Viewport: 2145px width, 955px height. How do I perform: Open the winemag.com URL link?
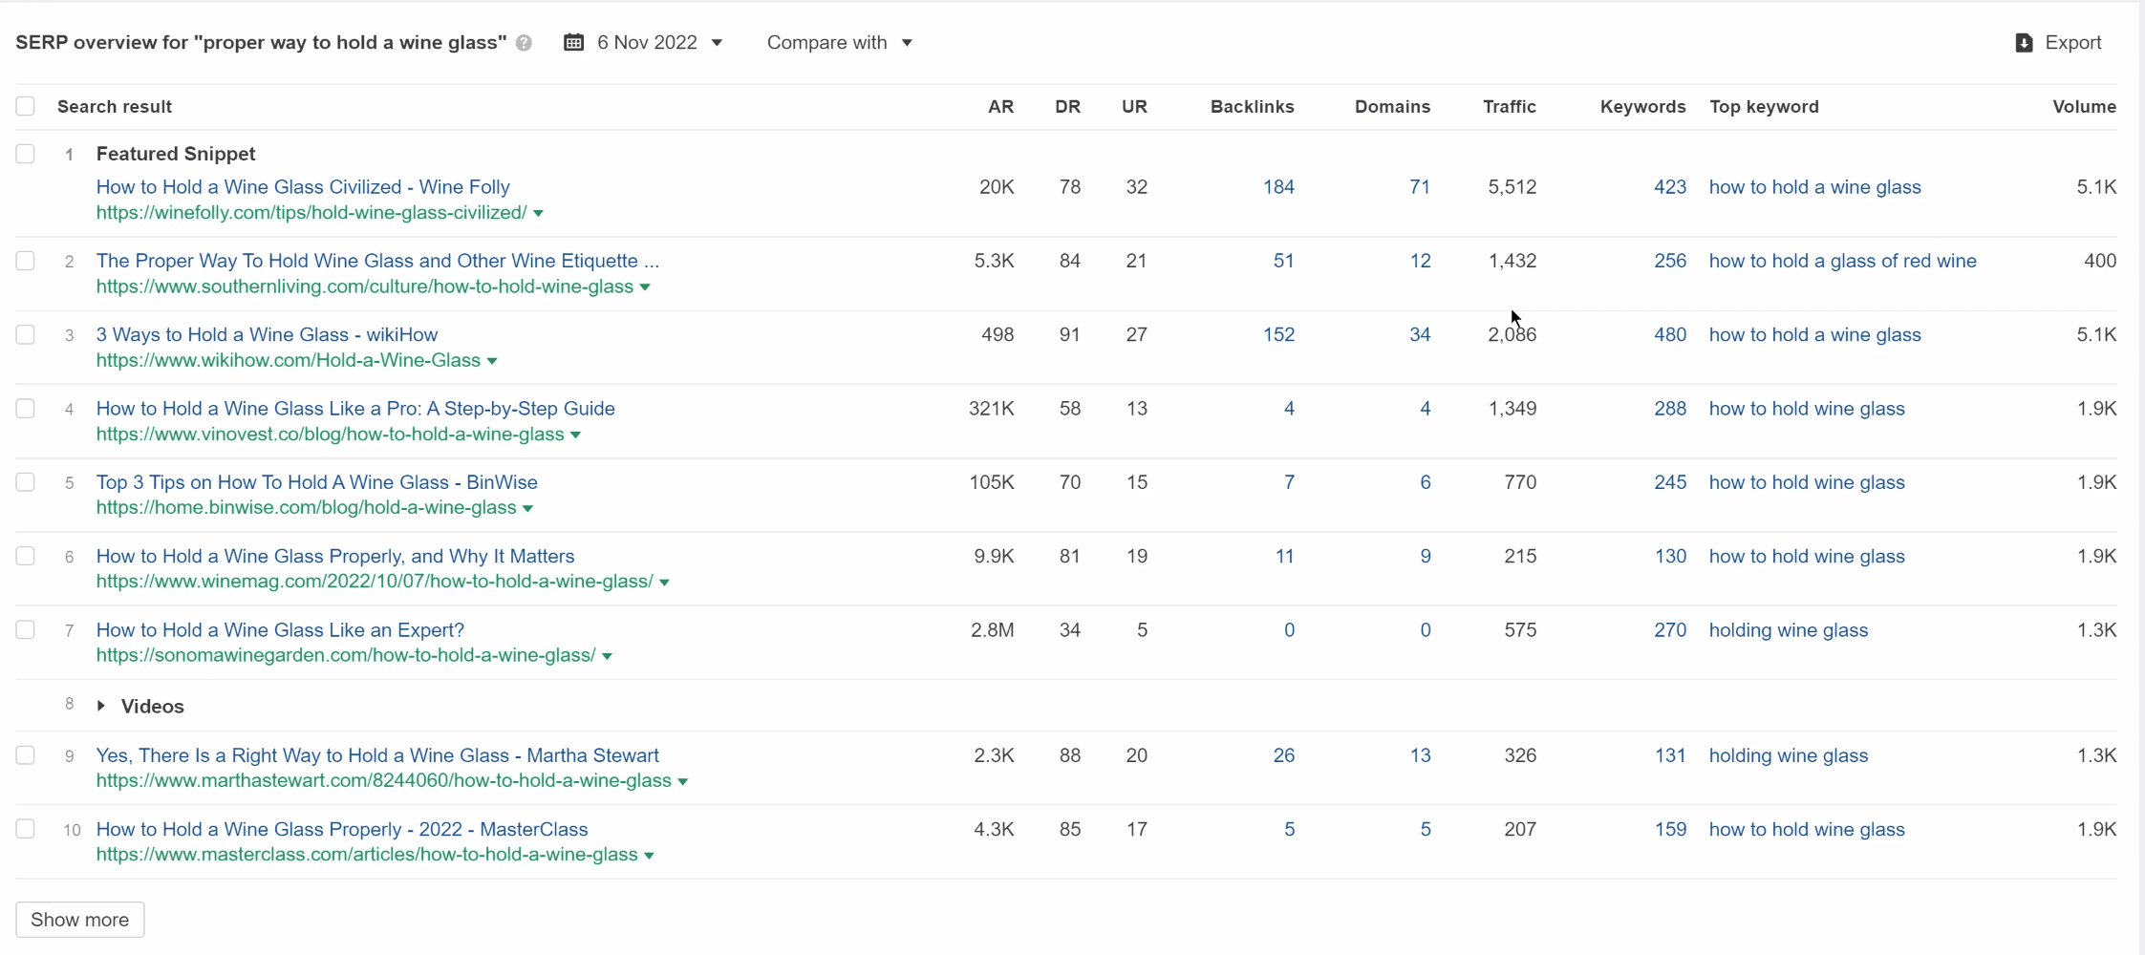pyautogui.click(x=375, y=581)
